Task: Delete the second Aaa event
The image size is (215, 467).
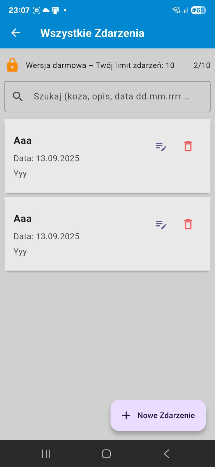Action: (x=188, y=224)
